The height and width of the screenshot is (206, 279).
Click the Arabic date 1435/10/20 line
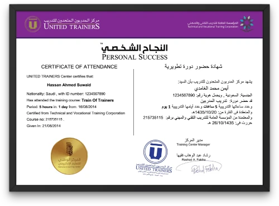pos(222,112)
